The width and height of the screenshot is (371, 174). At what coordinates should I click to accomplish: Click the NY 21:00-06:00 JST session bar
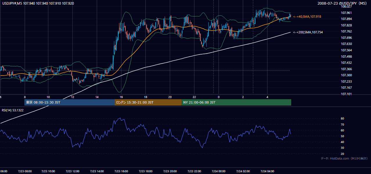click(x=236, y=102)
